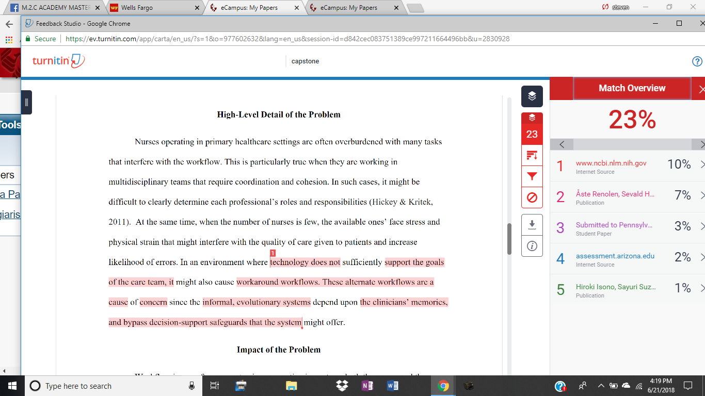
Task: Open the dark layers panel button
Action: 532,96
